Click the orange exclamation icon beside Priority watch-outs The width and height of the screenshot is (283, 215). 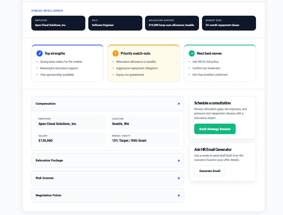116,53
